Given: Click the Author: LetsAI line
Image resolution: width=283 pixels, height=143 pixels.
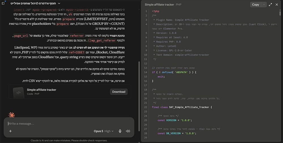Looking at the screenshot, I should coord(165,46).
